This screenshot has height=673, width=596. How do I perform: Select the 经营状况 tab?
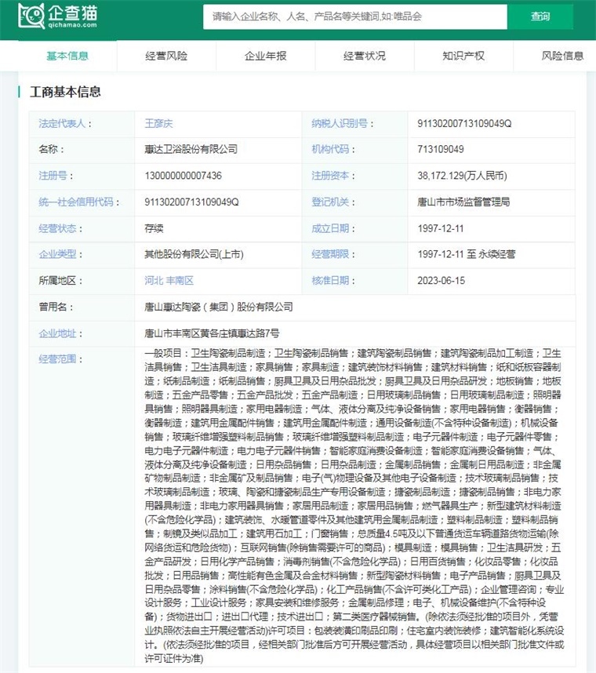tap(365, 56)
